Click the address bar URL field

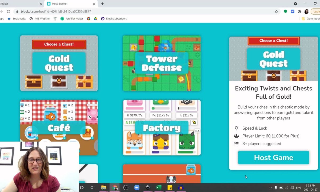[x=144, y=11]
